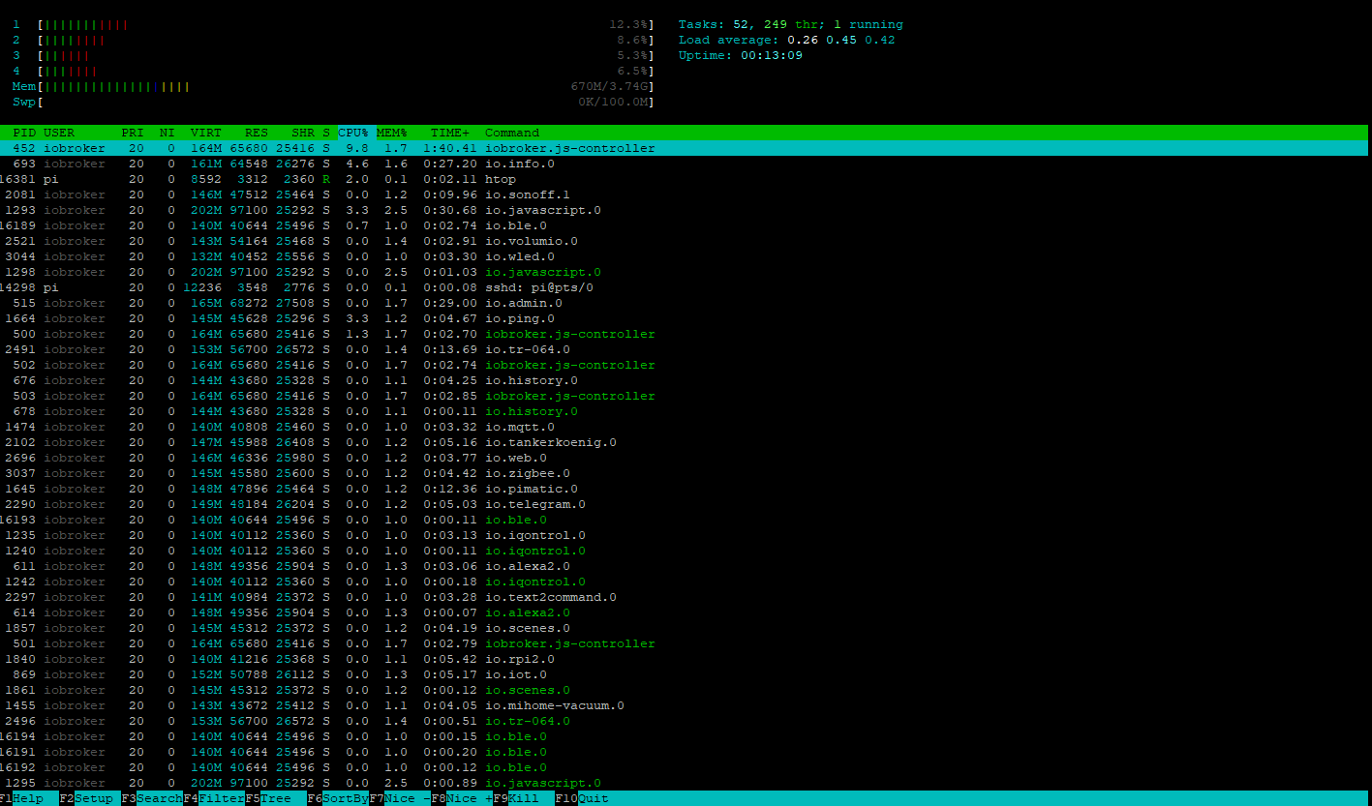The image size is (1372, 806).
Task: Select the io.zigbee.0 process row
Action: click(684, 473)
